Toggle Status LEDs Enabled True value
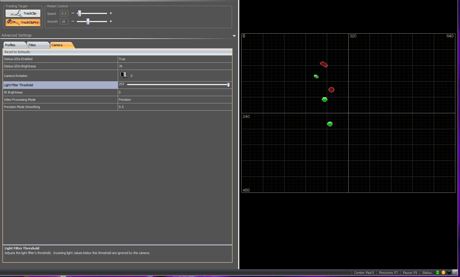Image resolution: width=460 pixels, height=277 pixels. [174, 59]
